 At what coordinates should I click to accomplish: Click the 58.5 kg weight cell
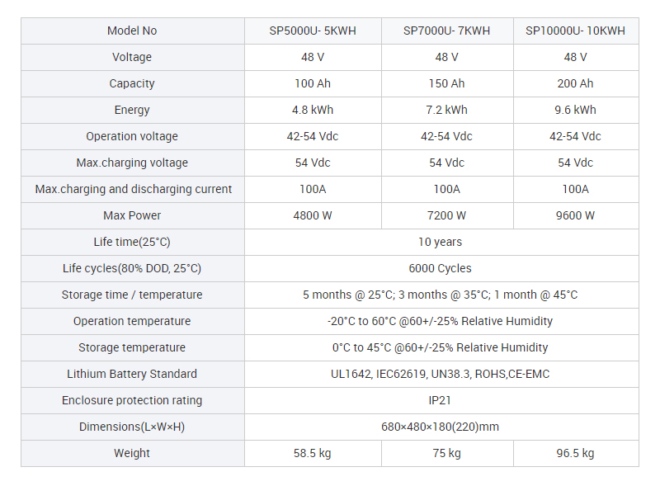click(313, 453)
